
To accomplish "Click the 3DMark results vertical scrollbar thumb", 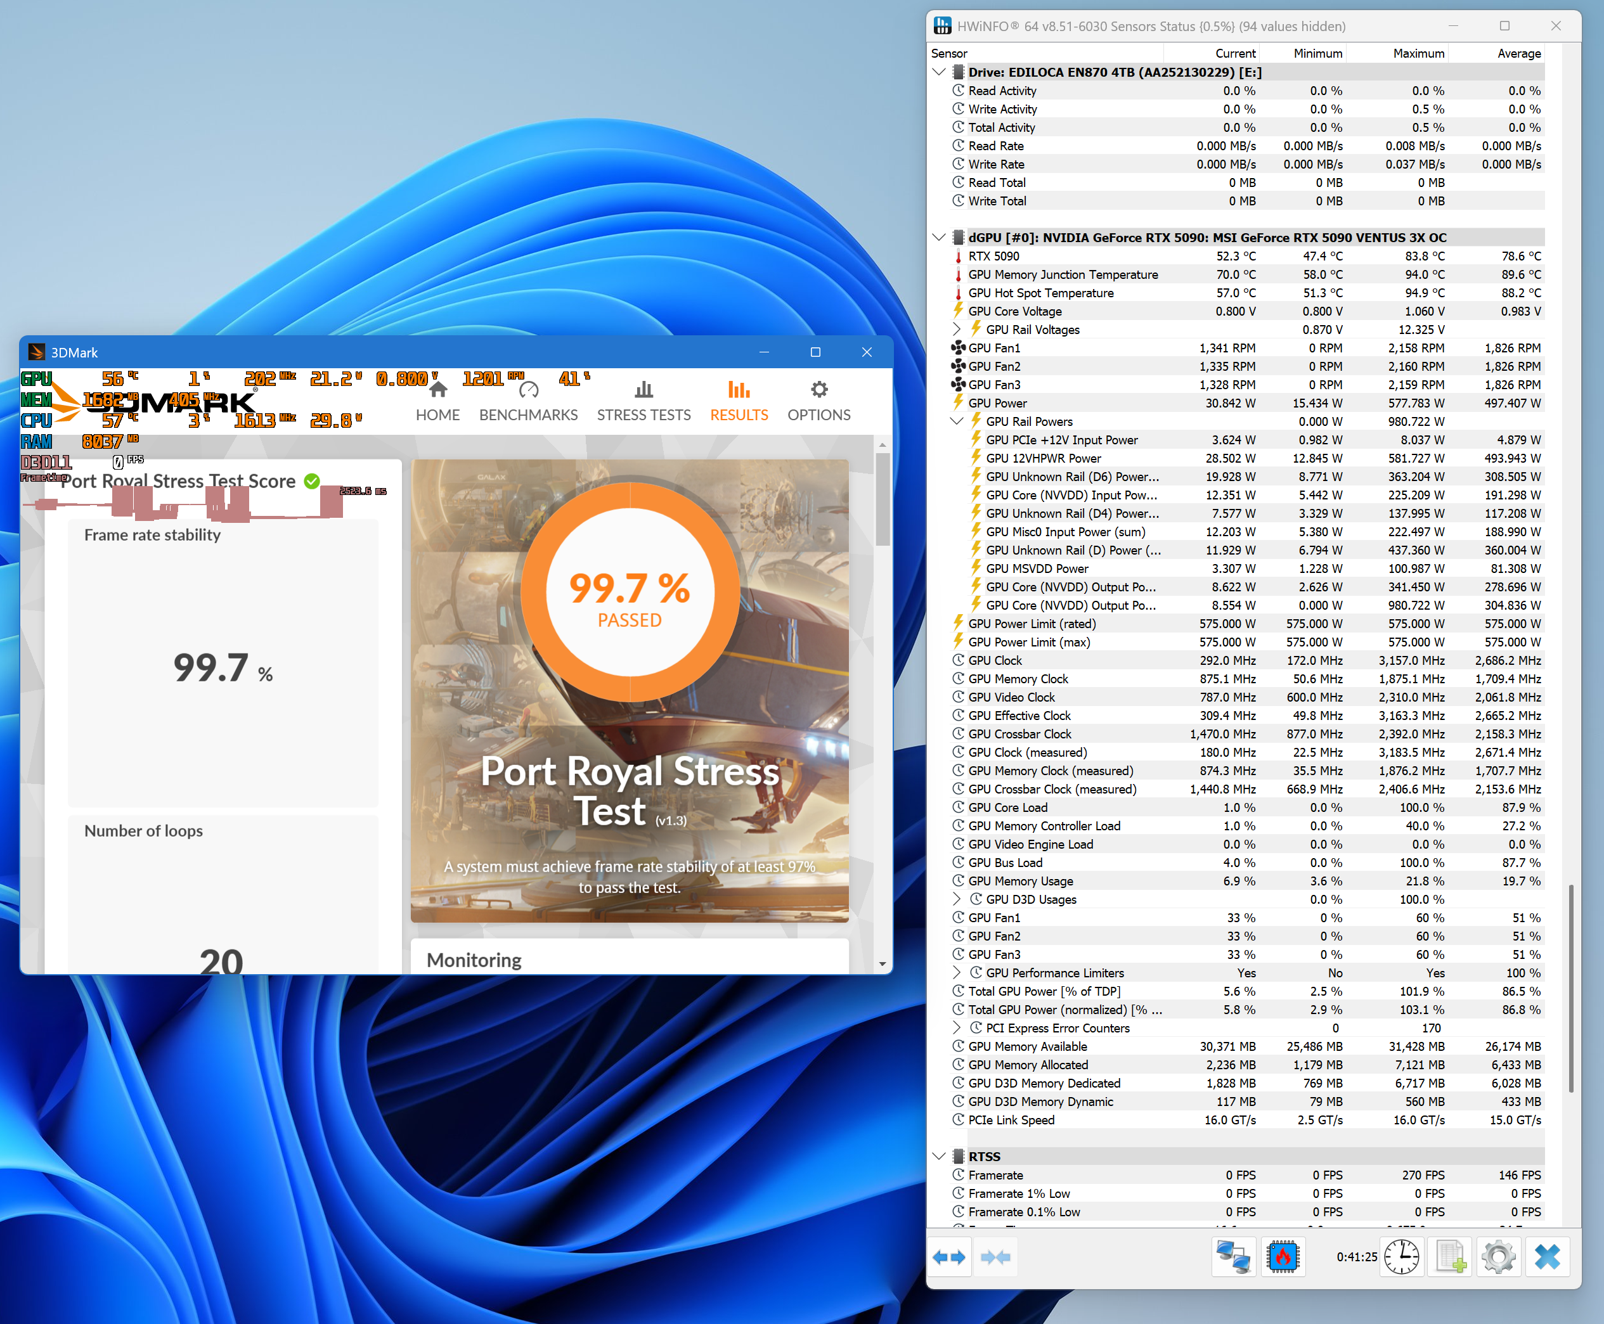I will click(x=883, y=499).
